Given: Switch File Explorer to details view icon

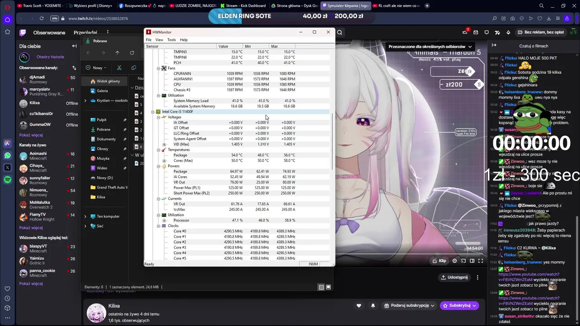Looking at the screenshot, I should [321, 287].
